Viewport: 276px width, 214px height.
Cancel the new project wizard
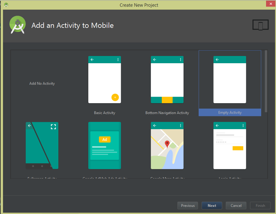tap(236, 206)
